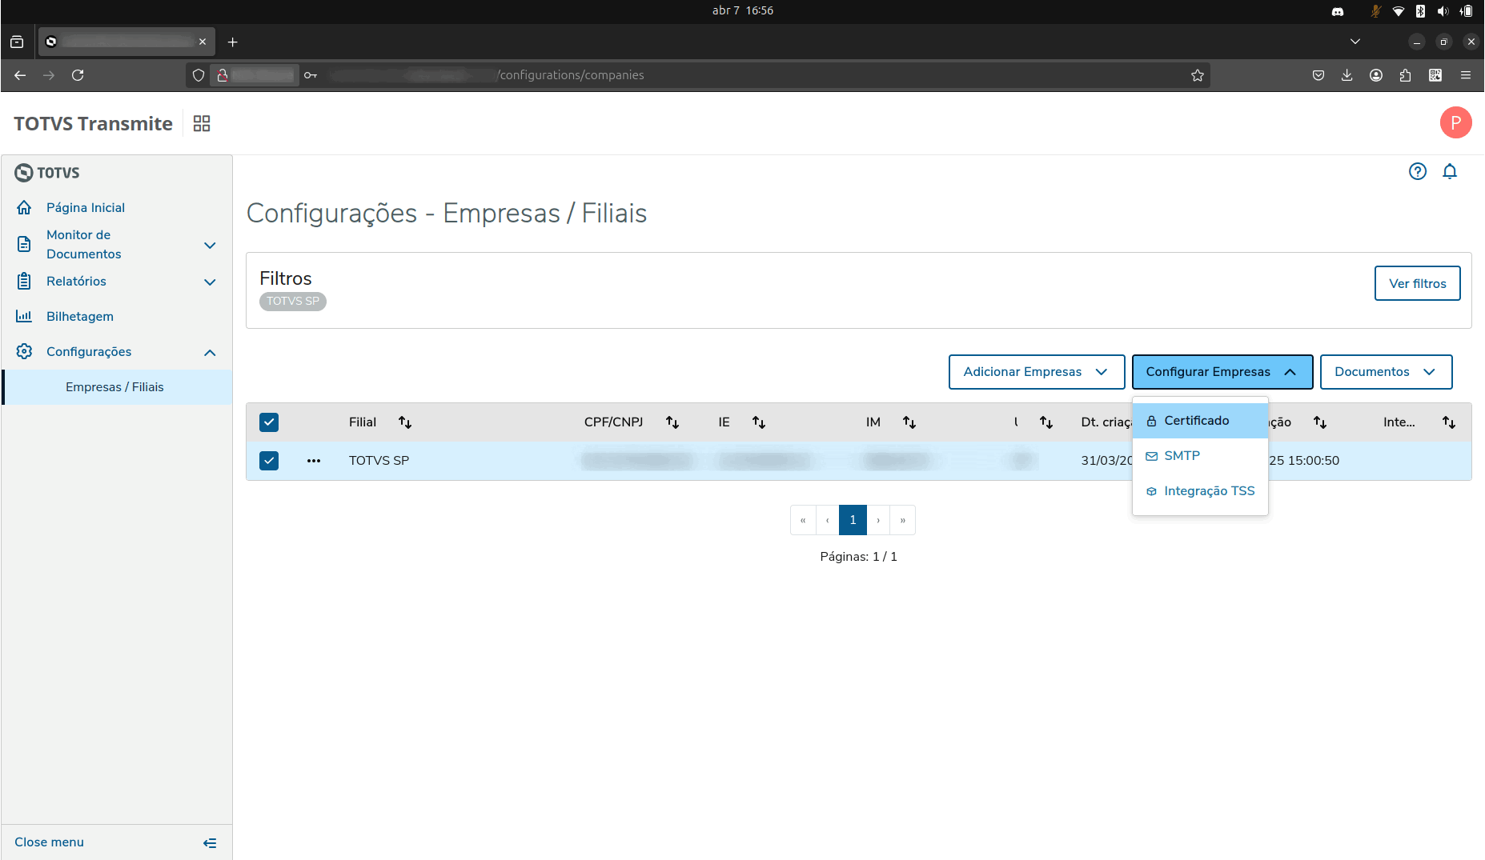This screenshot has width=1485, height=860.
Task: Open the Bilhetagem section
Action: coord(80,316)
